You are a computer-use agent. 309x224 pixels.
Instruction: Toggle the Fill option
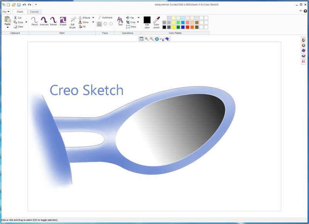[x=82, y=27]
